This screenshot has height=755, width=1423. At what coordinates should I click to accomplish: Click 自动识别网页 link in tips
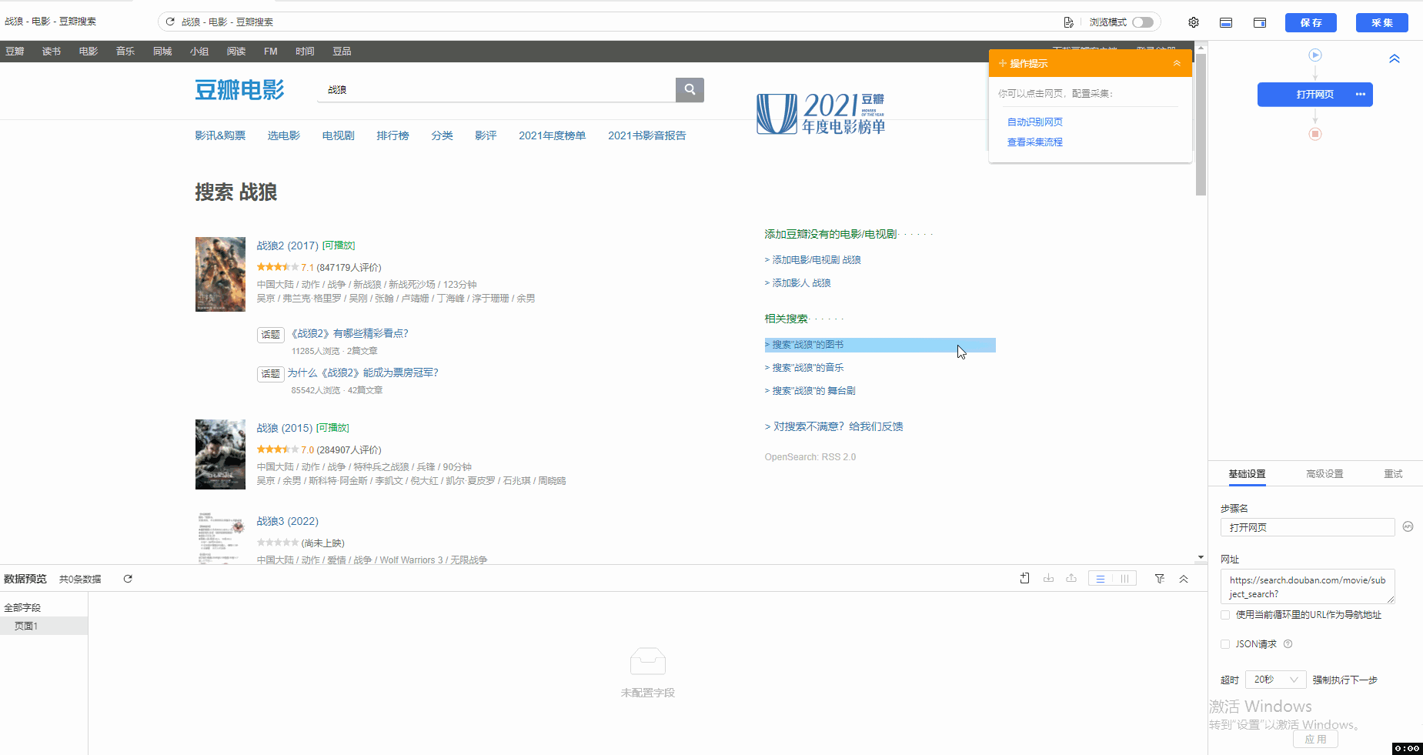point(1035,122)
